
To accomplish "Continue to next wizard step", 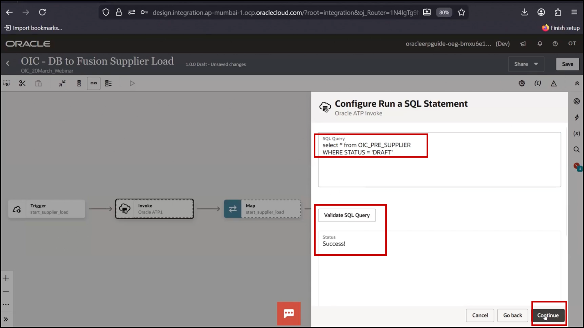I will tap(548, 316).
